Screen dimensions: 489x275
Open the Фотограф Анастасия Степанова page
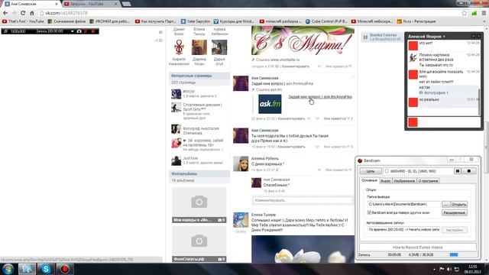[201, 131]
